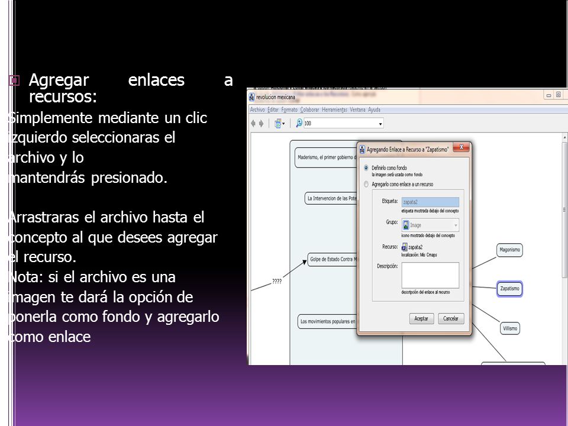Open the views icon in toolbar
This screenshot has width=568, height=426.
tap(278, 124)
